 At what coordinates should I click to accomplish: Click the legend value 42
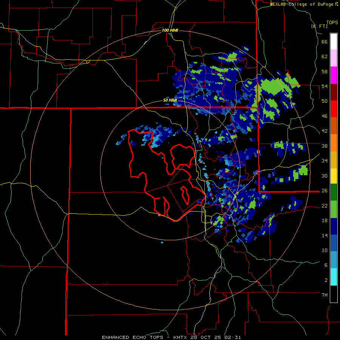coord(325,131)
